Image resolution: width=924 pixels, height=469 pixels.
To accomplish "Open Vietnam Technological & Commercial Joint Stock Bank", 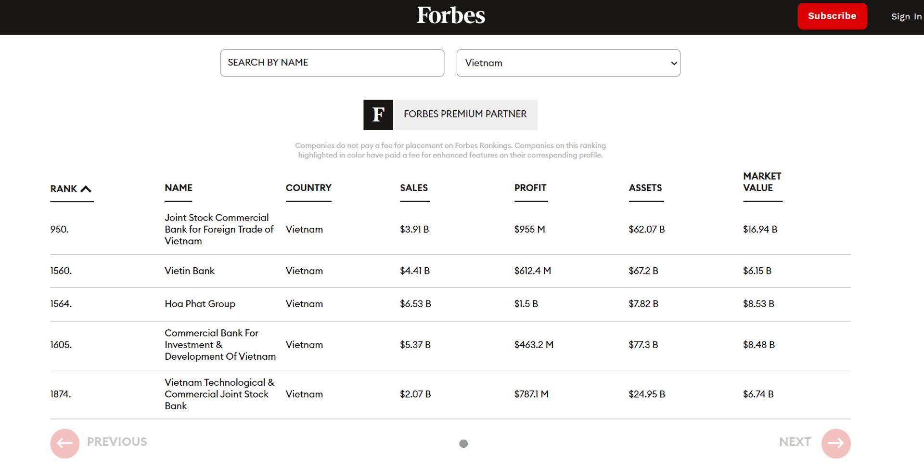I will point(220,394).
